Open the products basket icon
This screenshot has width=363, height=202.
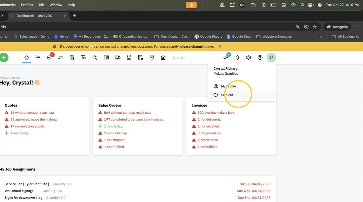95,57
